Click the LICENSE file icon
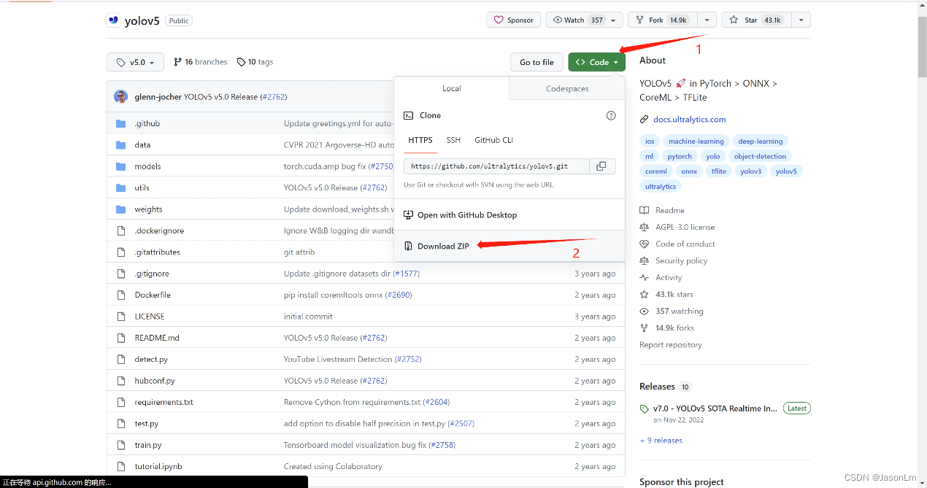 pyautogui.click(x=121, y=317)
